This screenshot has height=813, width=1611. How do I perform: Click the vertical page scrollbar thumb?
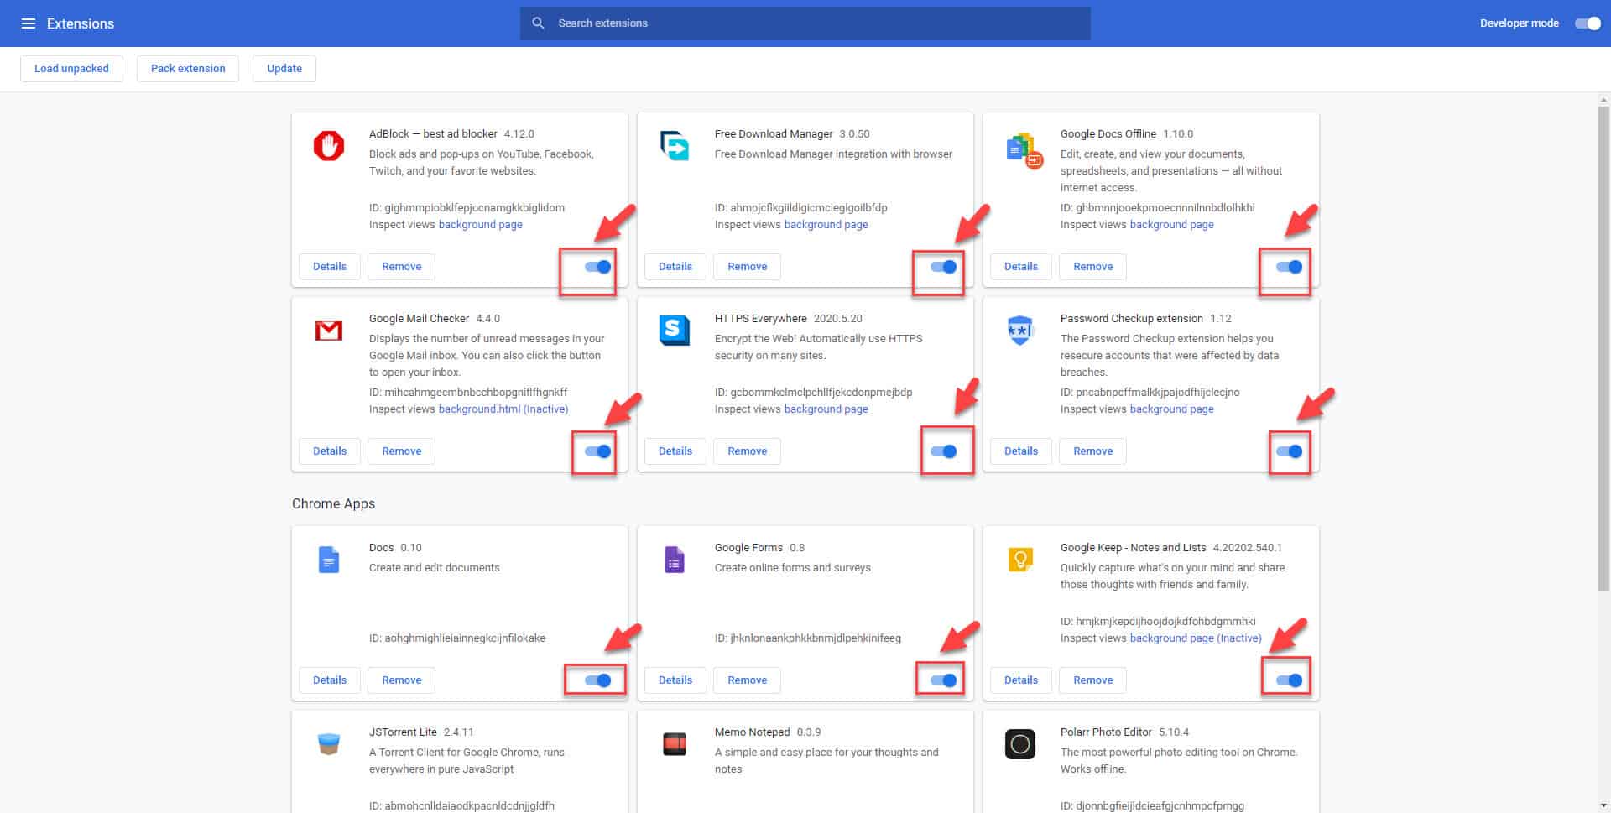[x=1603, y=348]
